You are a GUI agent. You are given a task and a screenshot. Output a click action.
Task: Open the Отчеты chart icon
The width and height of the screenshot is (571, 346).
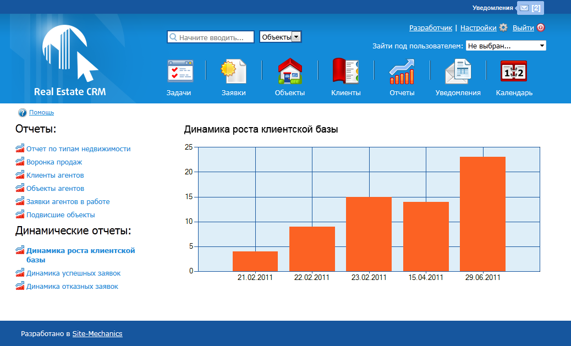[402, 72]
